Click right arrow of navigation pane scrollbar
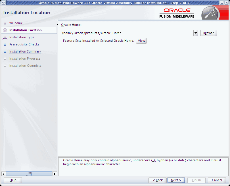The width and height of the screenshot is (230, 186). pyautogui.click(x=55, y=174)
